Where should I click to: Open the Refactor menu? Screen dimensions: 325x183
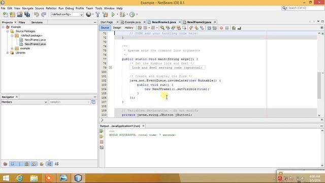51,8
